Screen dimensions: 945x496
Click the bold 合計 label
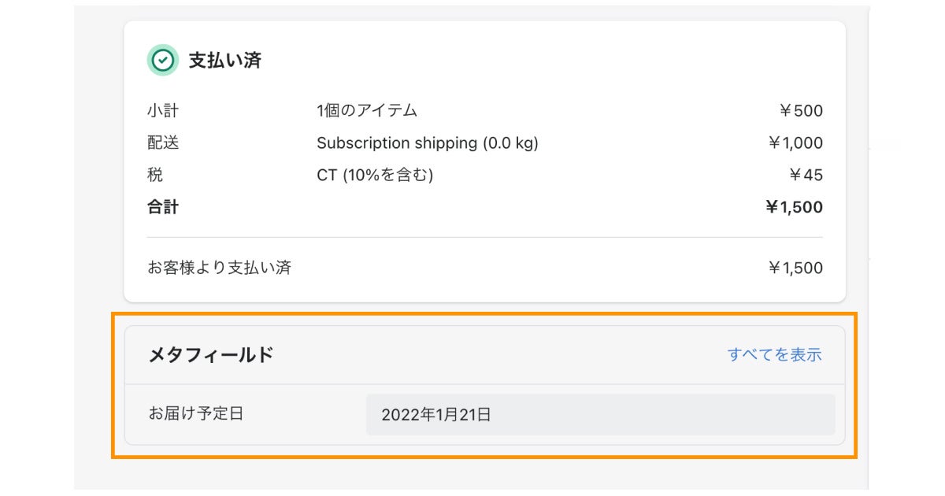pyautogui.click(x=163, y=207)
